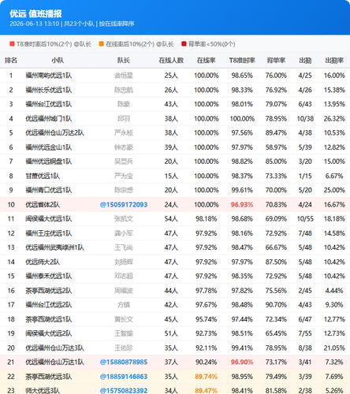Select team name 福州优远金山1队
The height and width of the screenshot is (394, 350).
pos(49,147)
